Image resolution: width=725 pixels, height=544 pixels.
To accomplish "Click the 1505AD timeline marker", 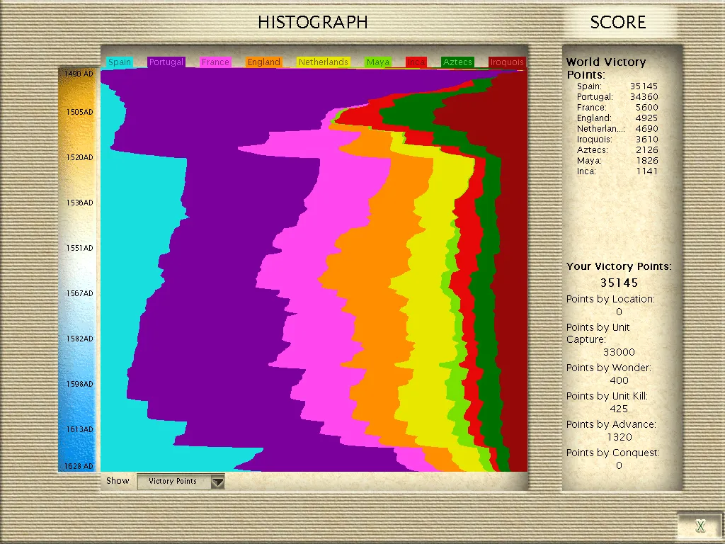I will point(79,112).
